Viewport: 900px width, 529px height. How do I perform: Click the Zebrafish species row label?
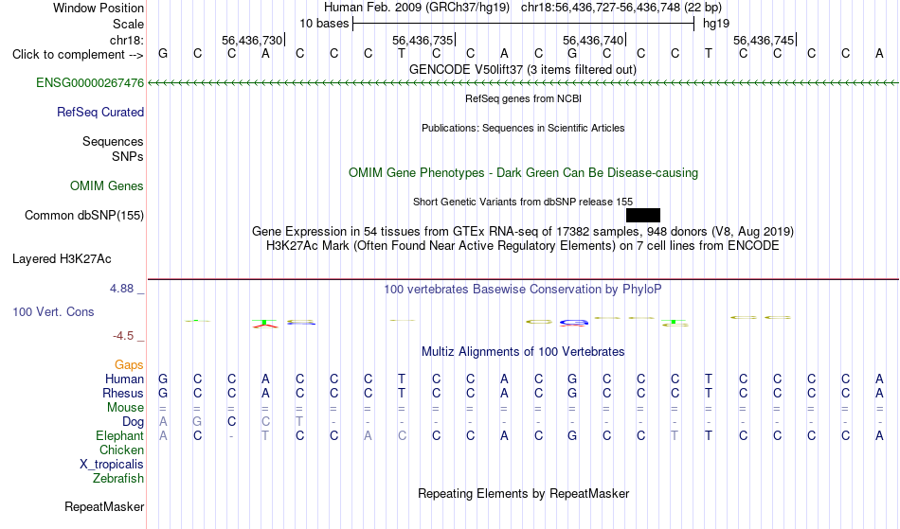118,479
